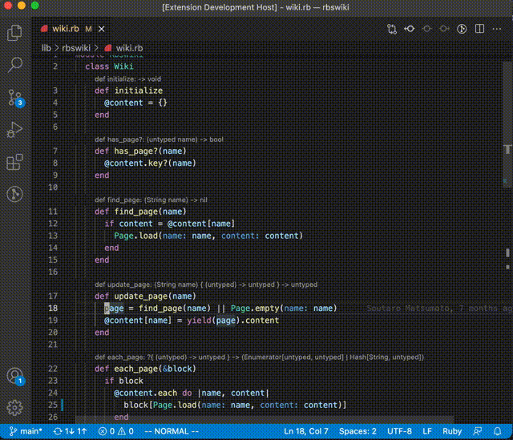Click the 'class Wiki' line text

(x=109, y=67)
